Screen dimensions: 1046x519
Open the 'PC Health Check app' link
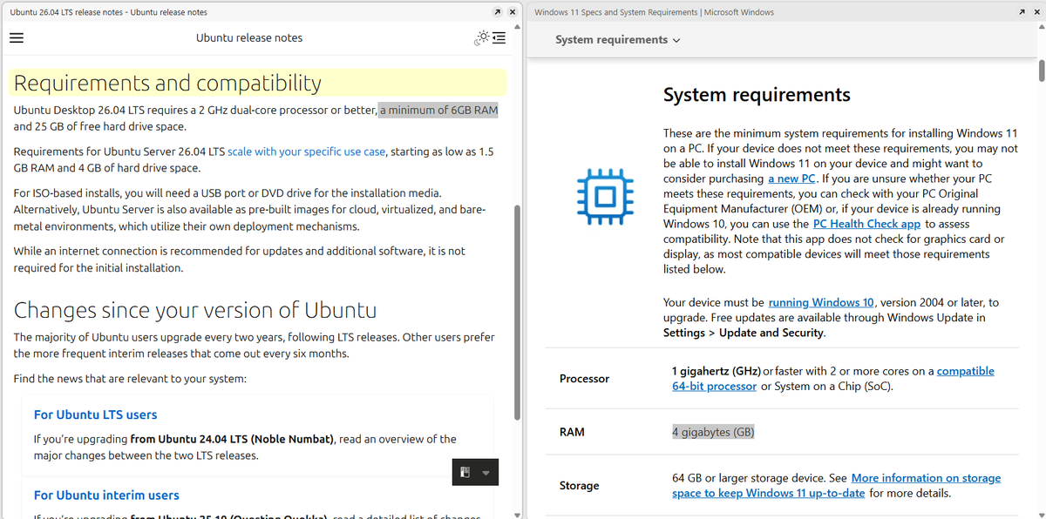pos(866,224)
